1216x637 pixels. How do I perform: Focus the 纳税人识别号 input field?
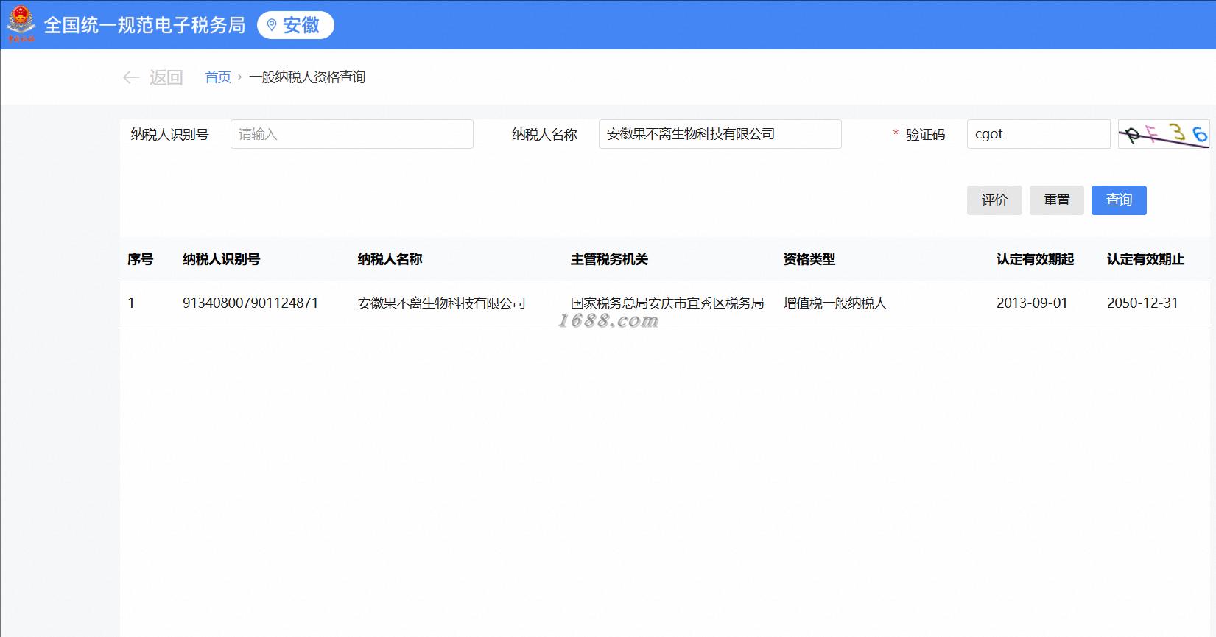click(x=352, y=134)
